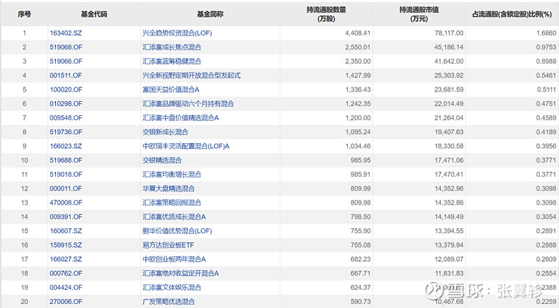Open fund code link 166027.SZ
559x308 pixels.
pos(66,259)
